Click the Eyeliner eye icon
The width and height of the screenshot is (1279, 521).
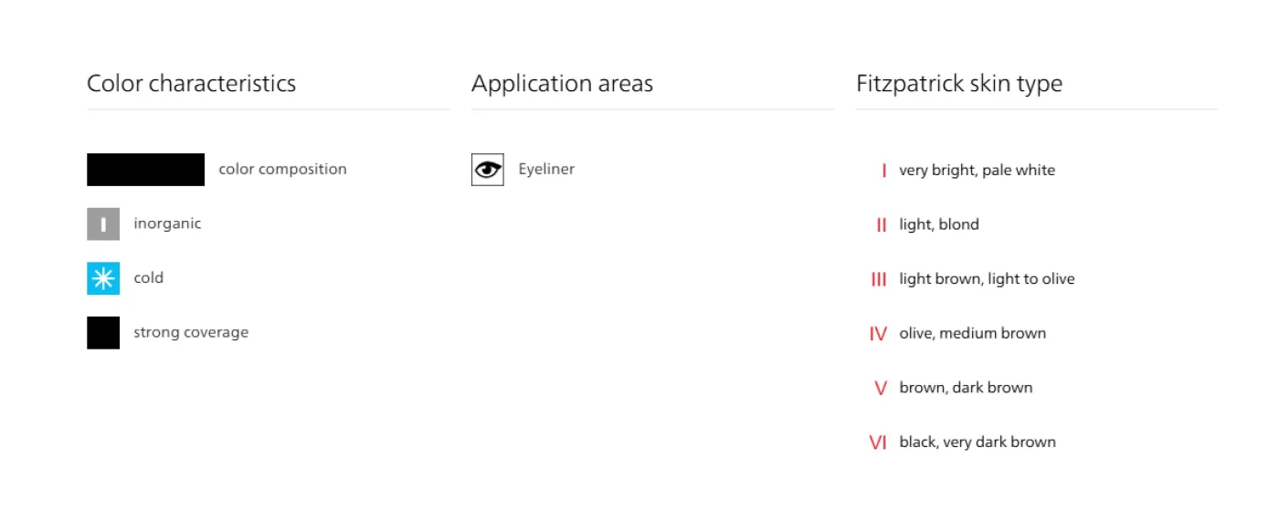pos(488,170)
